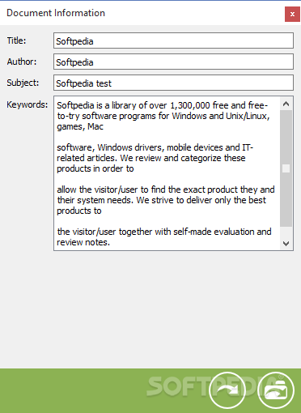301x413 pixels.
Task: Click the circular folder-with-arrow save icon
Action: (x=276, y=390)
